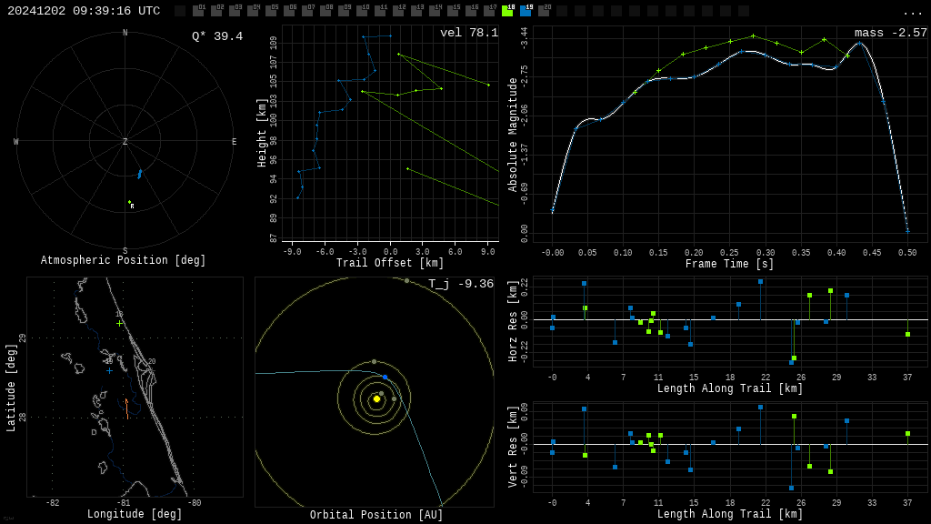This screenshot has width=931, height=524.
Task: Click the yellow Sun marker in orbital plot
Action: (x=376, y=399)
